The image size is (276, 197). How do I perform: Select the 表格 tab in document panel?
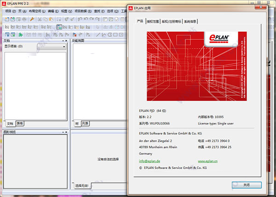pyautogui.click(x=20, y=123)
